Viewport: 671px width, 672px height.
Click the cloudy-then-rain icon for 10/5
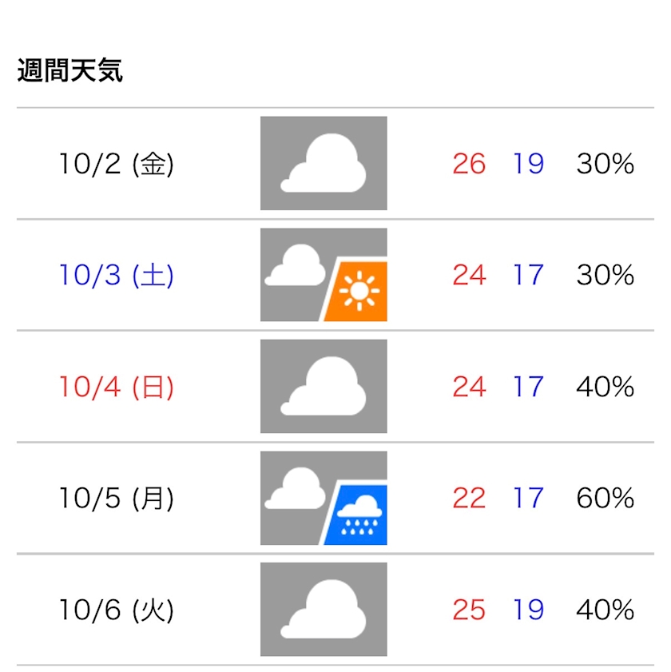coord(324,498)
